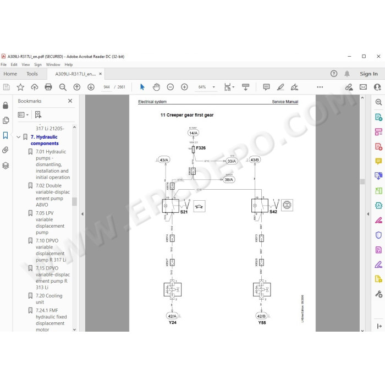Go to next page arrow
Image resolution: width=385 pixels, height=385 pixels.
tap(91, 87)
